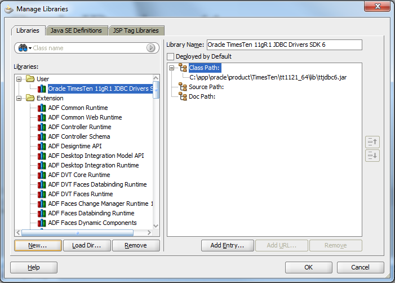Click the ADF Common Web Runtime icon
395x283 pixels.
tap(42, 117)
